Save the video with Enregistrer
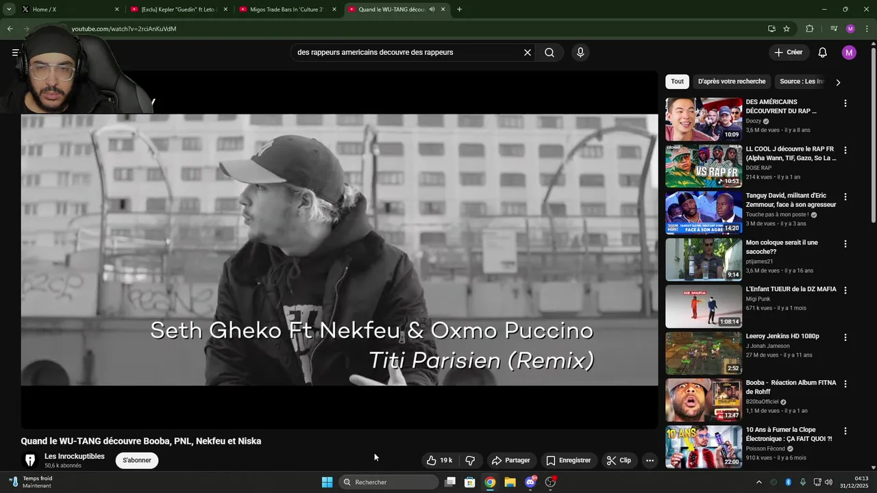877x493 pixels. 568,461
